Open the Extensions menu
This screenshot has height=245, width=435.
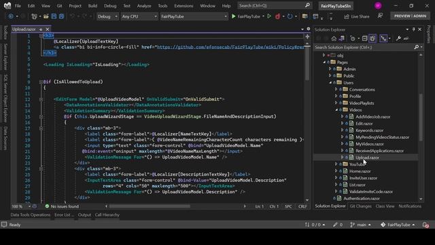coord(184,5)
